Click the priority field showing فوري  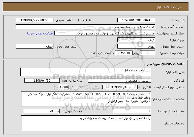136,40
